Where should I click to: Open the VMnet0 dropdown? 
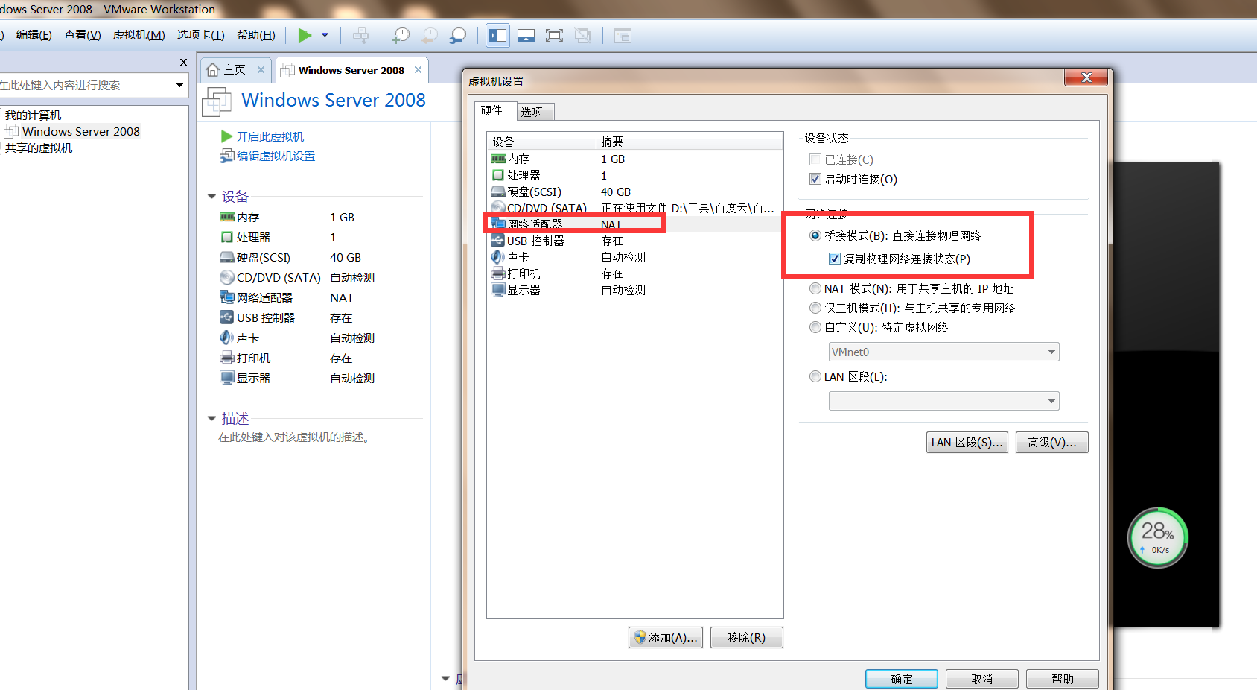point(943,352)
